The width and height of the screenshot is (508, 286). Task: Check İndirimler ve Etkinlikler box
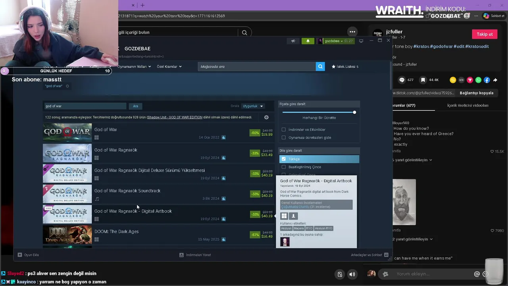pos(283,129)
